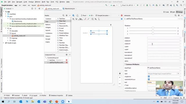Screen dimensions: 186x104
Task: Click red error indicator in designer toolbar
Action: [121, 15]
